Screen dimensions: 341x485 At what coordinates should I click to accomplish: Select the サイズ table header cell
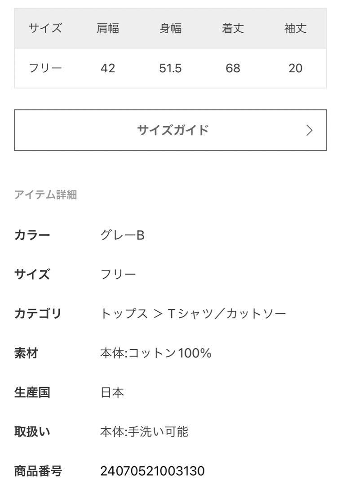45,28
